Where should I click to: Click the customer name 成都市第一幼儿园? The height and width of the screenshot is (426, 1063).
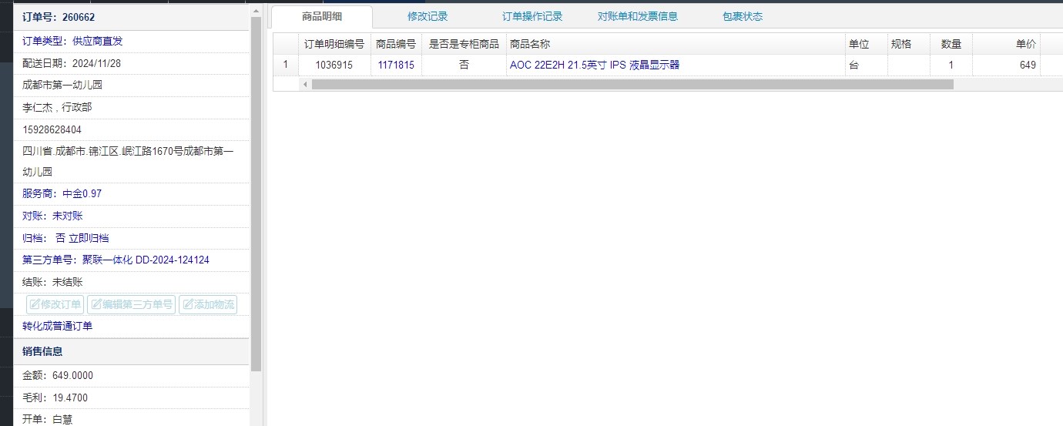tap(62, 85)
